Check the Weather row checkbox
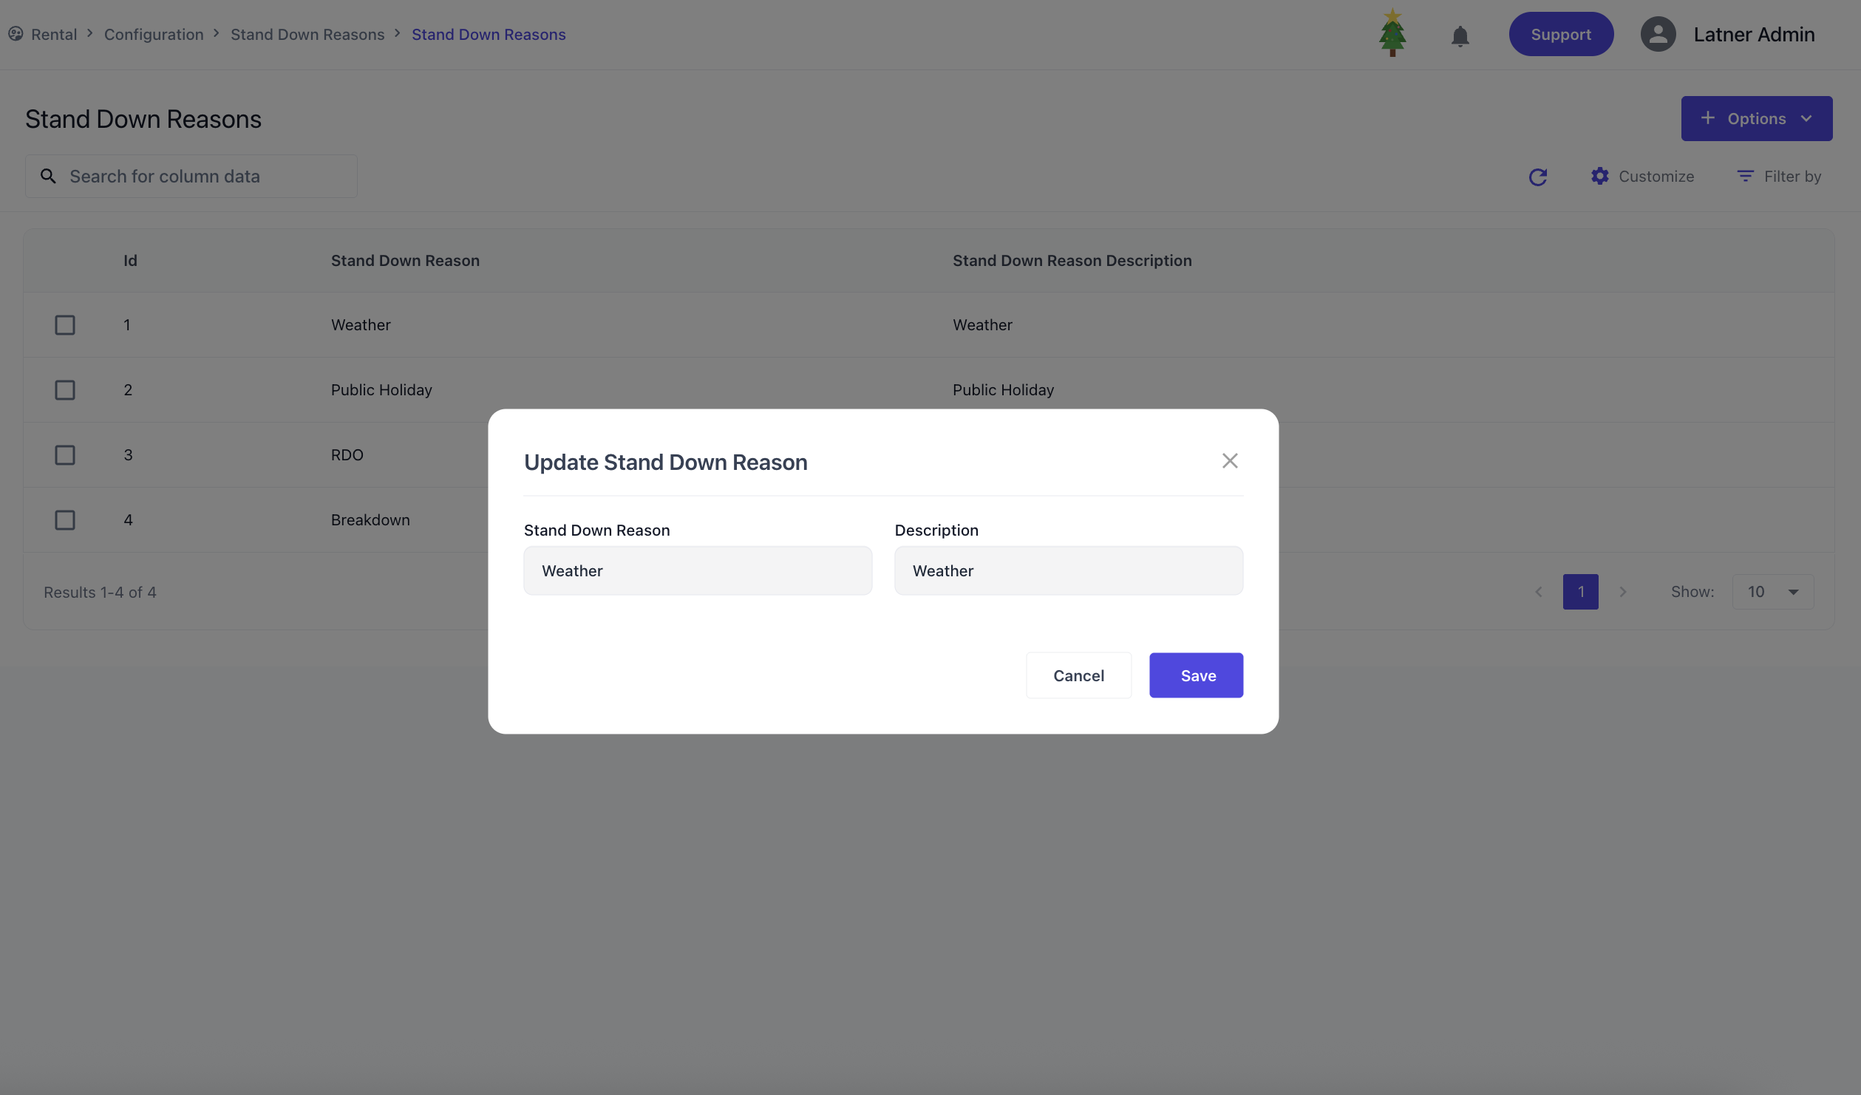The height and width of the screenshot is (1095, 1861). (65, 325)
